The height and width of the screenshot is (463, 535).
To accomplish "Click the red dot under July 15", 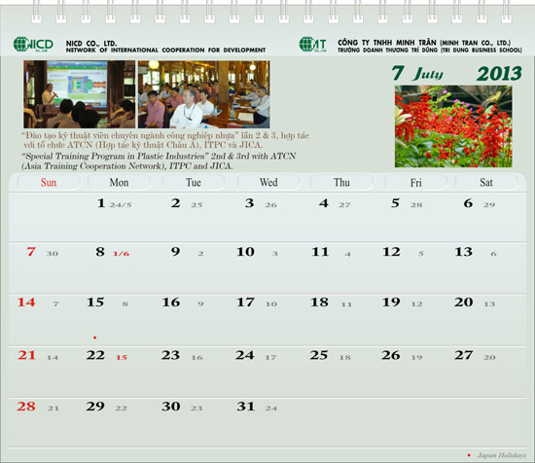I will [95, 338].
